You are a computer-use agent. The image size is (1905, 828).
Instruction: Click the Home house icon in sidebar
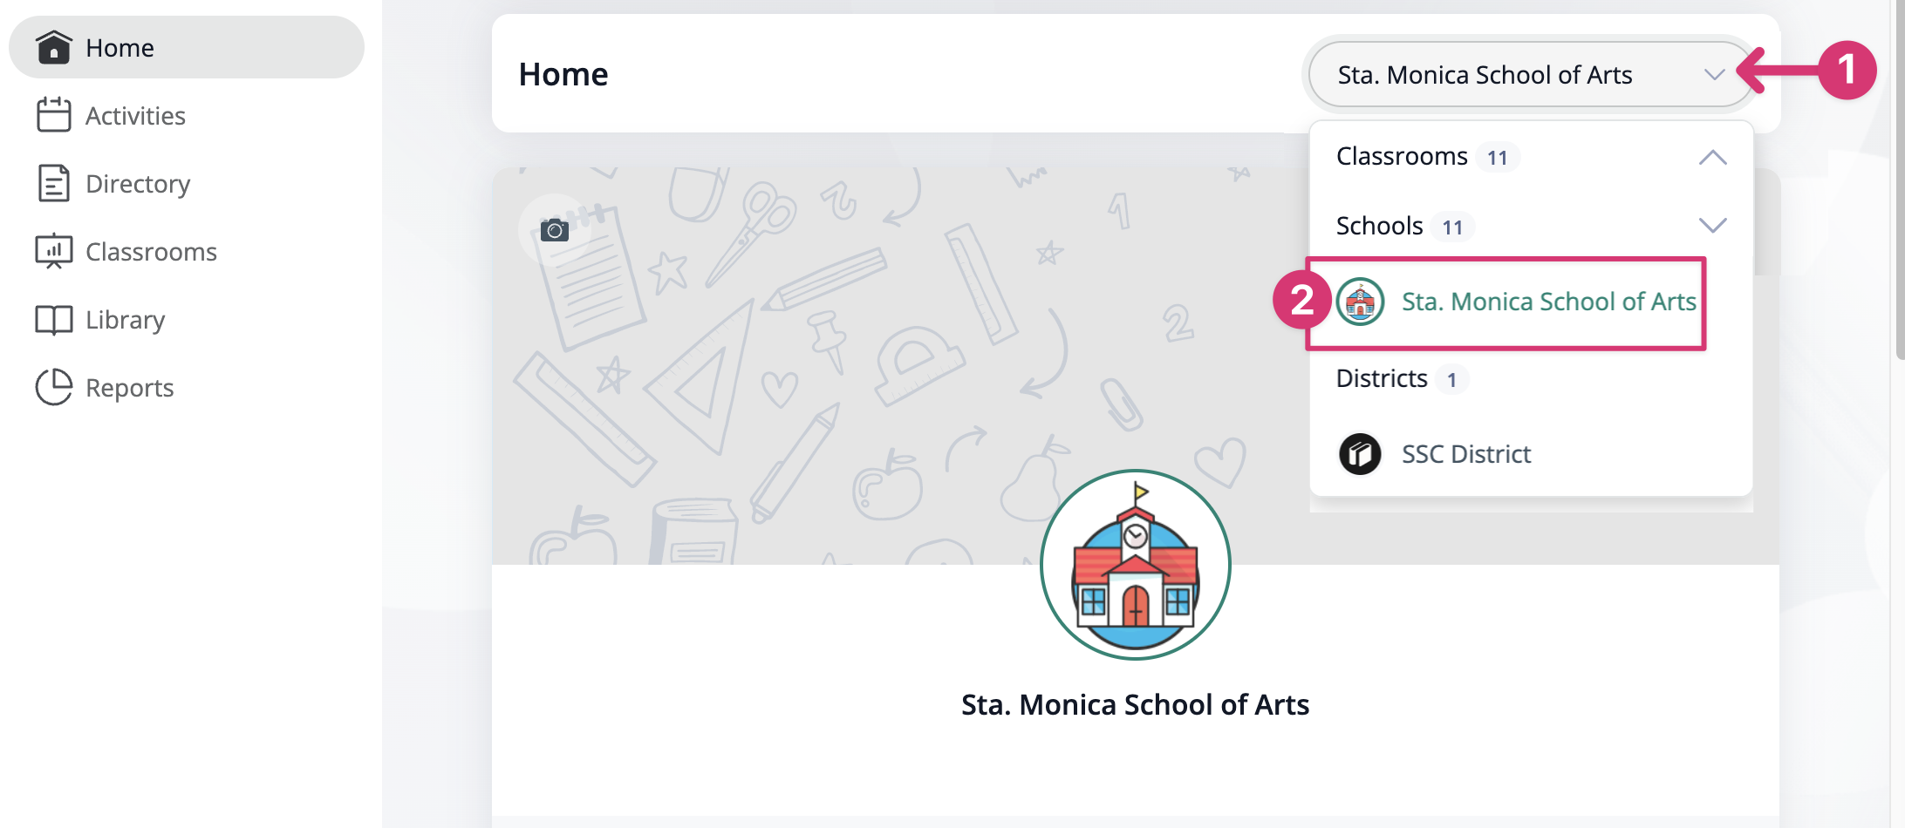coord(54,47)
